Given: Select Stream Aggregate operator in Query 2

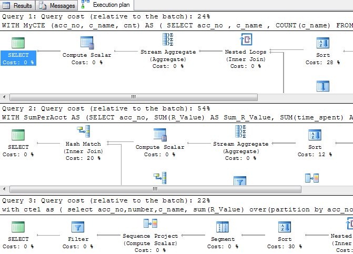Looking at the screenshot, I should 240,133.
